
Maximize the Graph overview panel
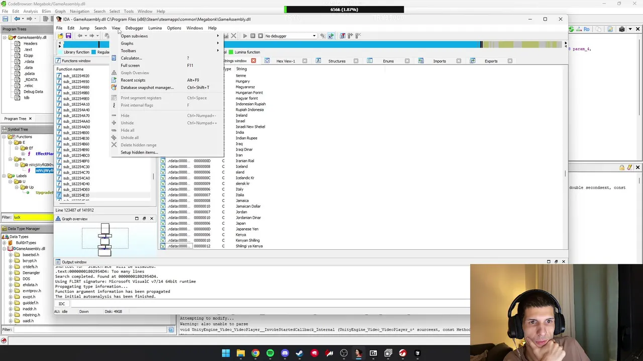coord(137,219)
